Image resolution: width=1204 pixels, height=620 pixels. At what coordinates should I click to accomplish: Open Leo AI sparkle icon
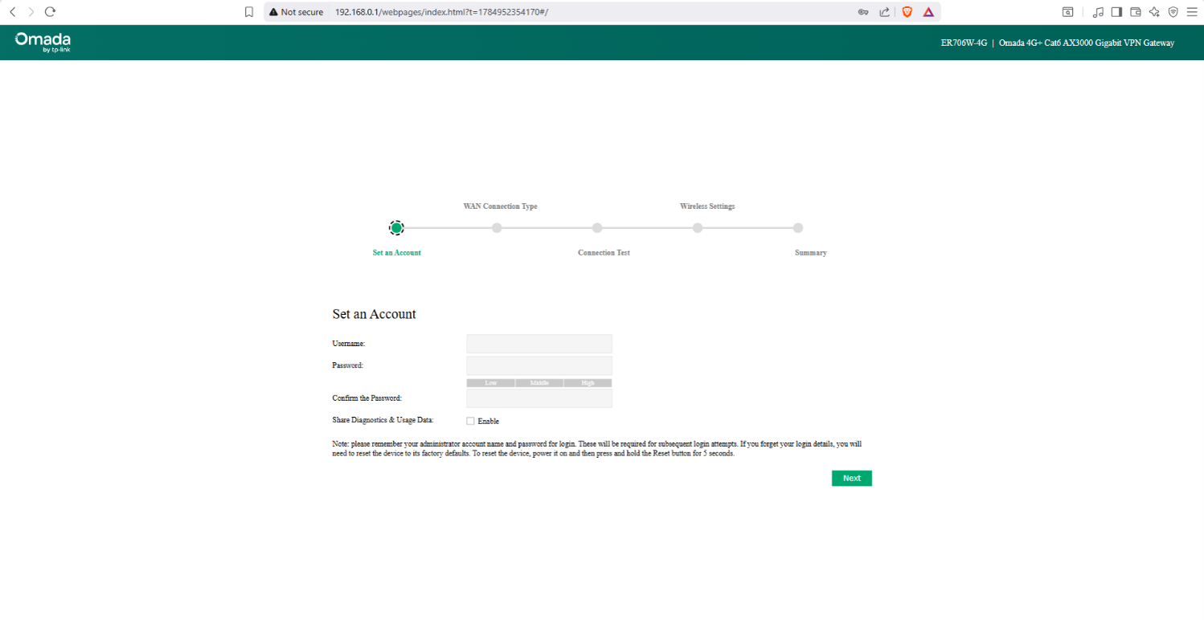[1154, 12]
